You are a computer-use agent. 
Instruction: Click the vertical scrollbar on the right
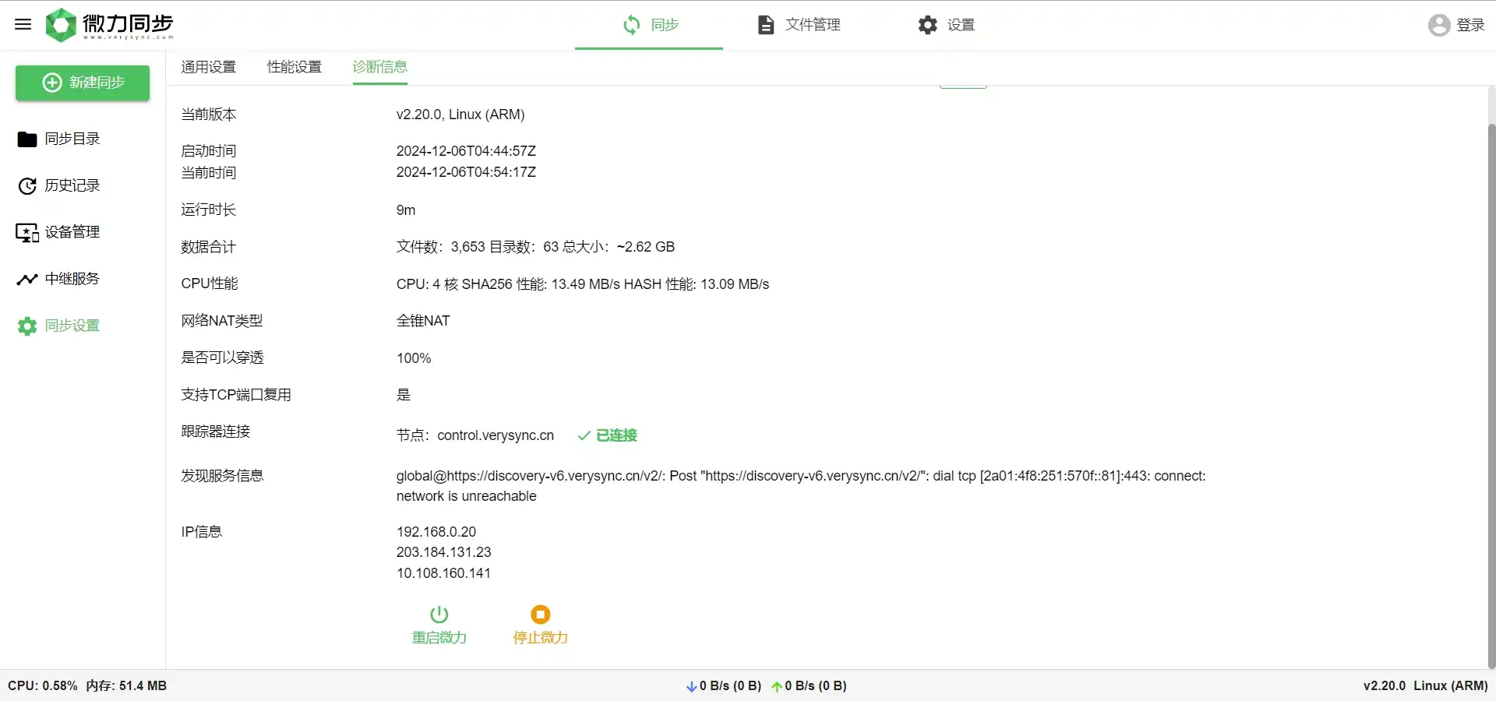tap(1491, 389)
